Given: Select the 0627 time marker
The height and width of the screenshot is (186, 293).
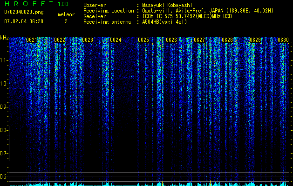Looking at the screenshot, I should point(199,40).
